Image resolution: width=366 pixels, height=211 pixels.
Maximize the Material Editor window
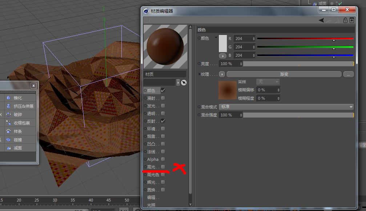coord(334,9)
